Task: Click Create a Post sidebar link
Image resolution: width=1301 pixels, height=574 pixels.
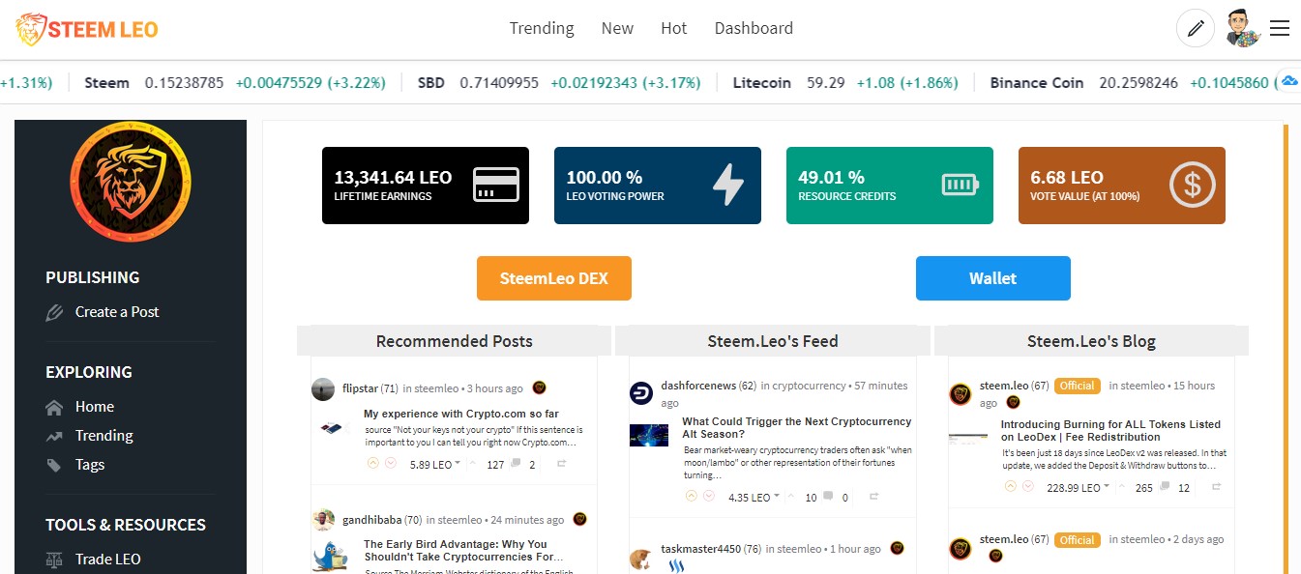Action: [x=117, y=312]
